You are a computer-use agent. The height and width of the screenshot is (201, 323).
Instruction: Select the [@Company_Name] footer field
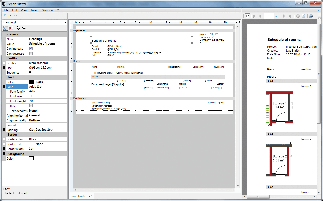pos(101,103)
